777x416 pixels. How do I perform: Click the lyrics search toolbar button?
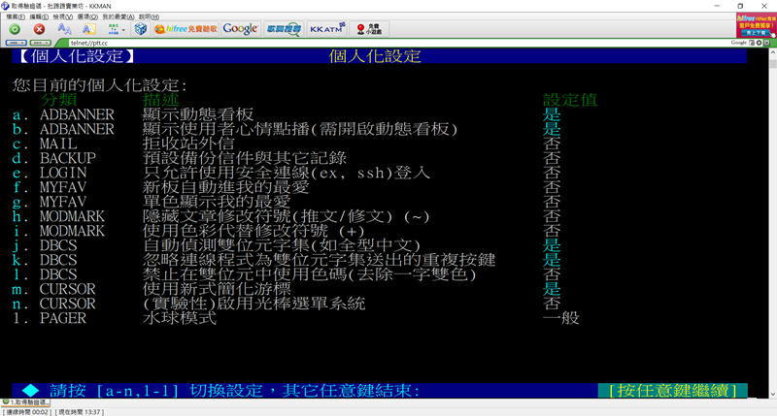tap(284, 29)
